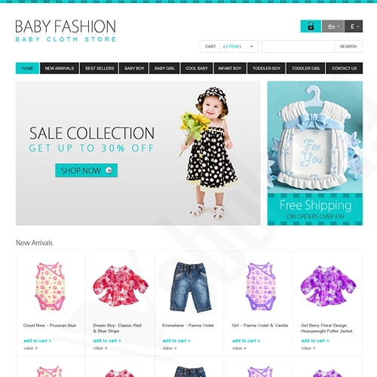Open the En language dropdown
The width and height of the screenshot is (377, 377).
pos(333,26)
